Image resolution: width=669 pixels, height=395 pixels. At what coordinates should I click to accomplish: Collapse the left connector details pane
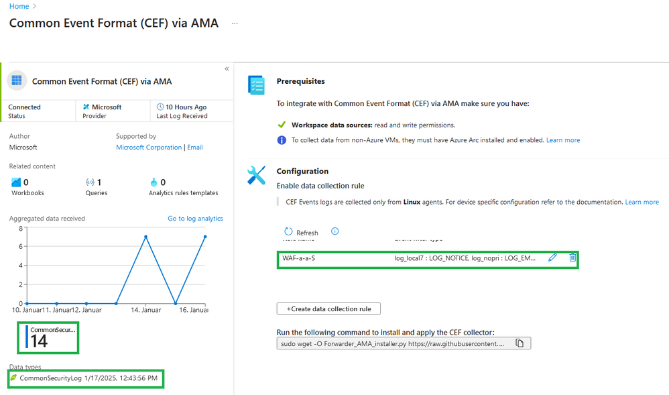pyautogui.click(x=227, y=69)
